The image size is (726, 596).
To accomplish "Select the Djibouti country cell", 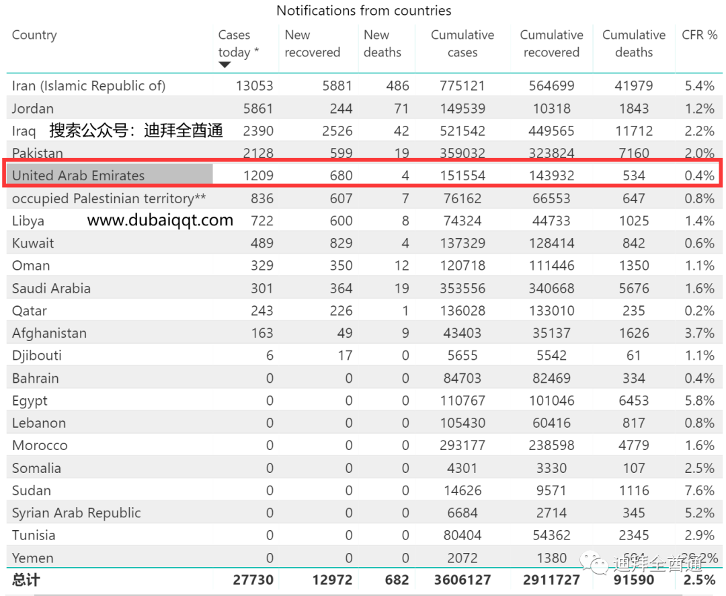I will 37,355.
